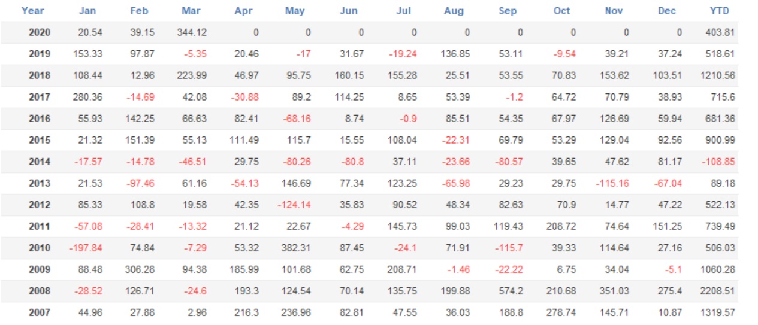Click the 2018 year row label
758x325 pixels.
pos(40,75)
